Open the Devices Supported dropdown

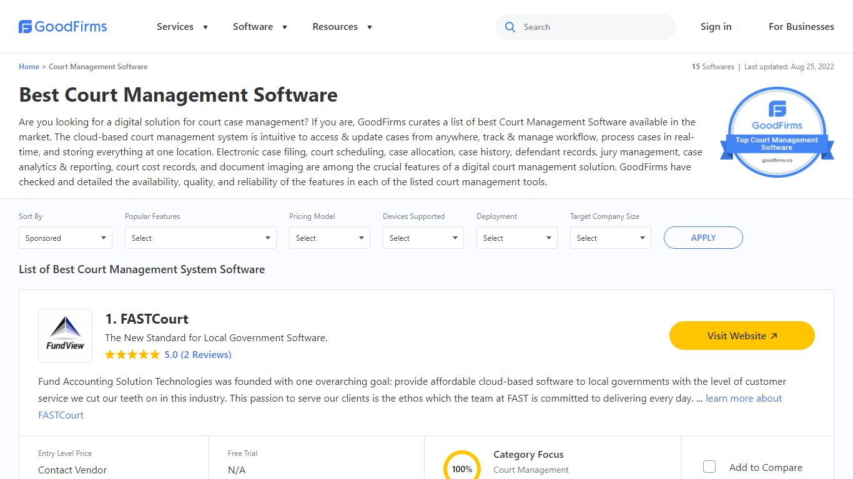click(423, 238)
